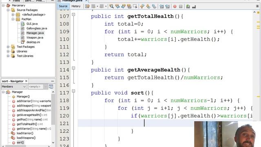
Task: Open the Members dropdown in Navigator
Action: click(x=14, y=87)
